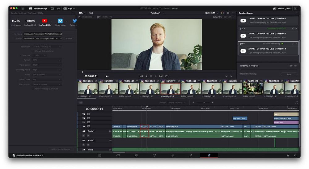This screenshot has width=309, height=169.
Task: Solo the Audio 2 track
Action: [83, 145]
